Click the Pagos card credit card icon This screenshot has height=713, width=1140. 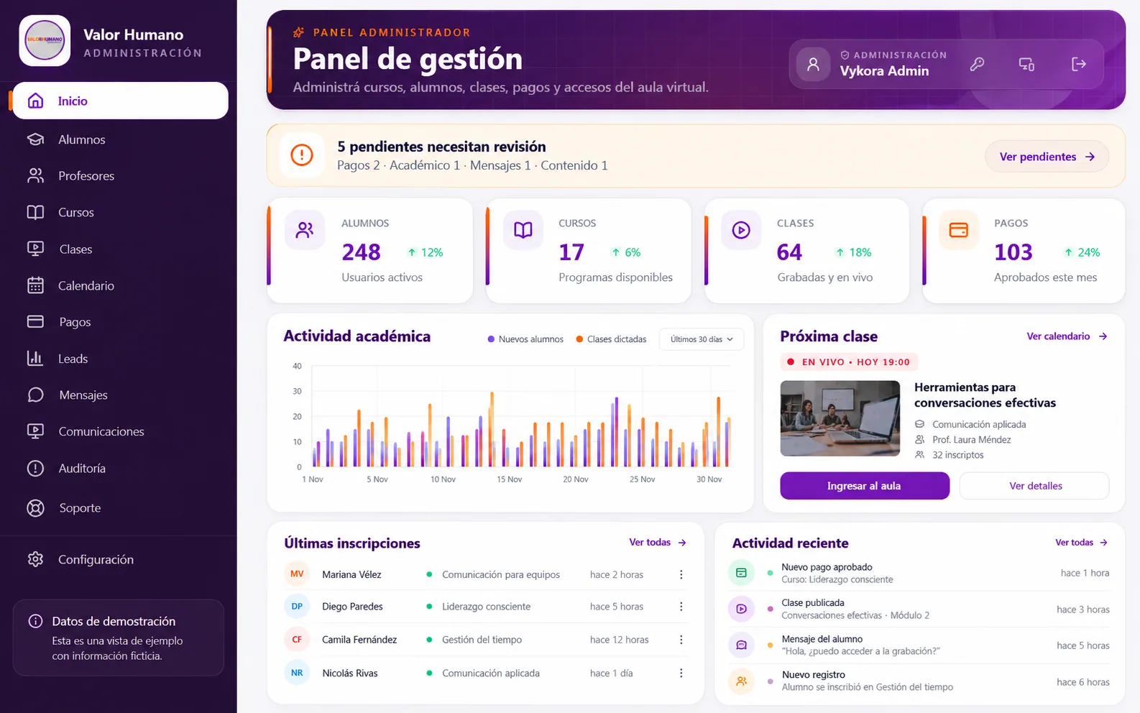tap(959, 230)
